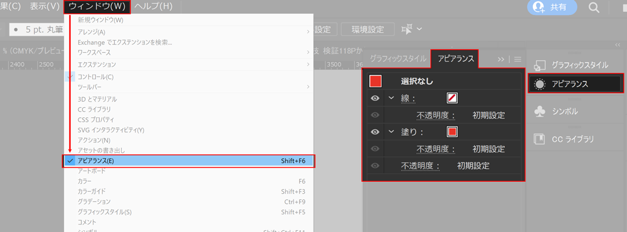Toggle visibility eye for 塗り row
627x232 pixels.
tap(375, 132)
